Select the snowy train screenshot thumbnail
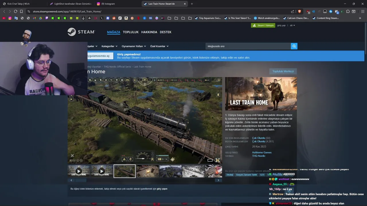This screenshot has height=206, width=367. pyautogui.click(x=193, y=171)
